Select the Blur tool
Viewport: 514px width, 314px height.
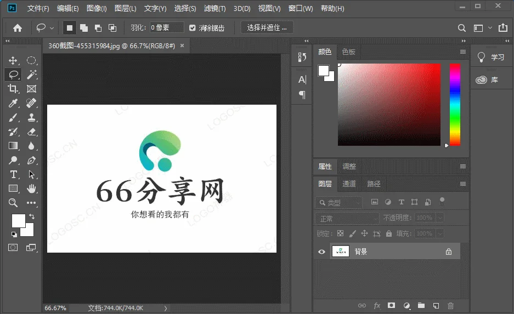[31, 146]
